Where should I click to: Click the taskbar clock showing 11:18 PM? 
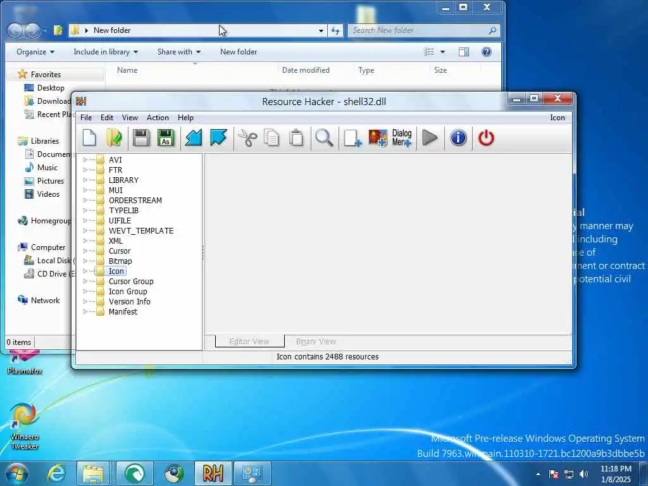[x=616, y=474]
